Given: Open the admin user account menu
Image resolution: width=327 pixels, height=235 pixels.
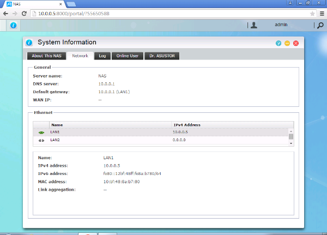Looking at the screenshot, I should click(x=254, y=25).
